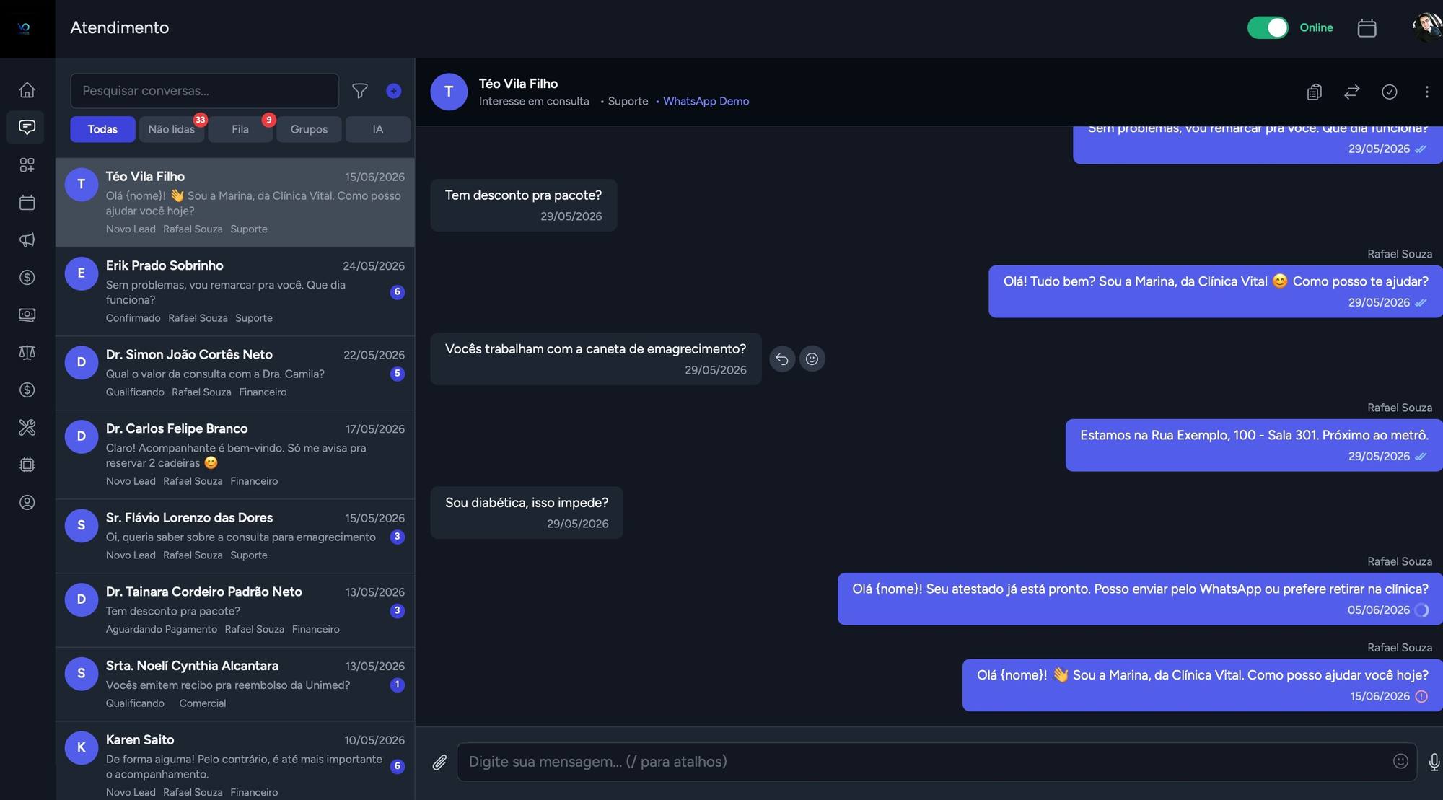Open the user profile circle icon in sidebar
This screenshot has width=1443, height=800.
click(x=27, y=503)
